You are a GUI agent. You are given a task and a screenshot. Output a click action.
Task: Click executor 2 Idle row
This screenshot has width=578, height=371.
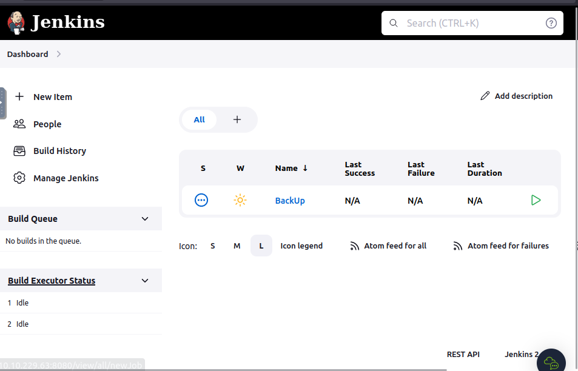[x=81, y=324]
